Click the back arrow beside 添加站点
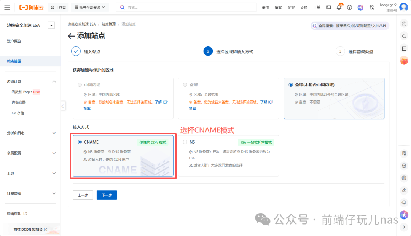The height and width of the screenshot is (236, 411). [x=71, y=36]
